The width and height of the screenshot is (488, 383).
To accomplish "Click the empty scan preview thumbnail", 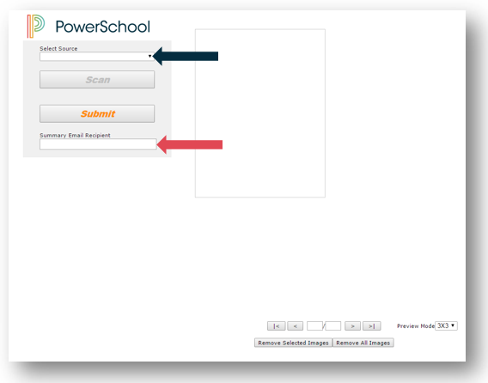I will [260, 113].
